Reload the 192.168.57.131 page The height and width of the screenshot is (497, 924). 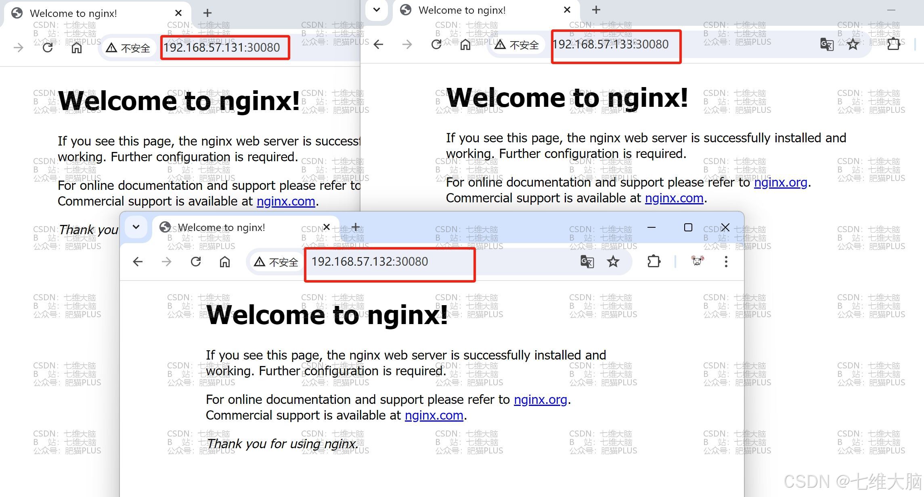(x=48, y=48)
